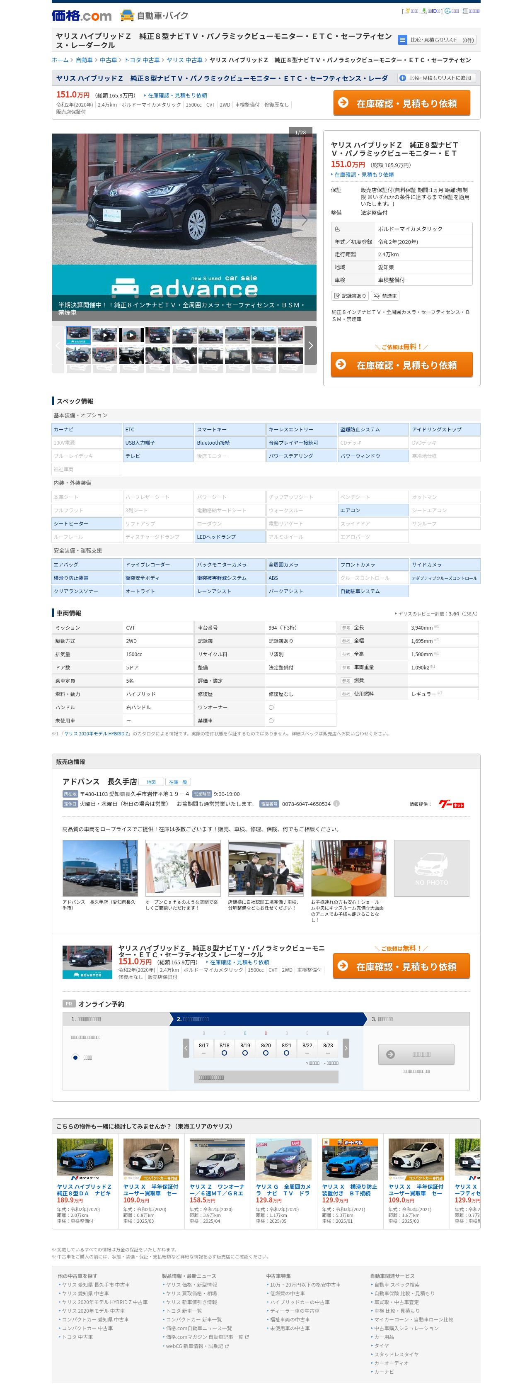The height and width of the screenshot is (1387, 532).
Task: Click the カーナビ spec cell
Action: coord(87,429)
